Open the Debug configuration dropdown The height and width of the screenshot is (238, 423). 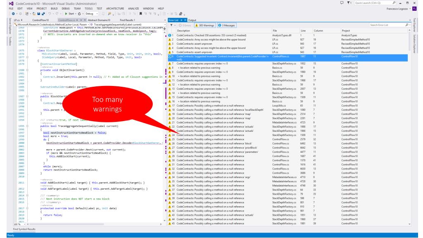(97, 14)
